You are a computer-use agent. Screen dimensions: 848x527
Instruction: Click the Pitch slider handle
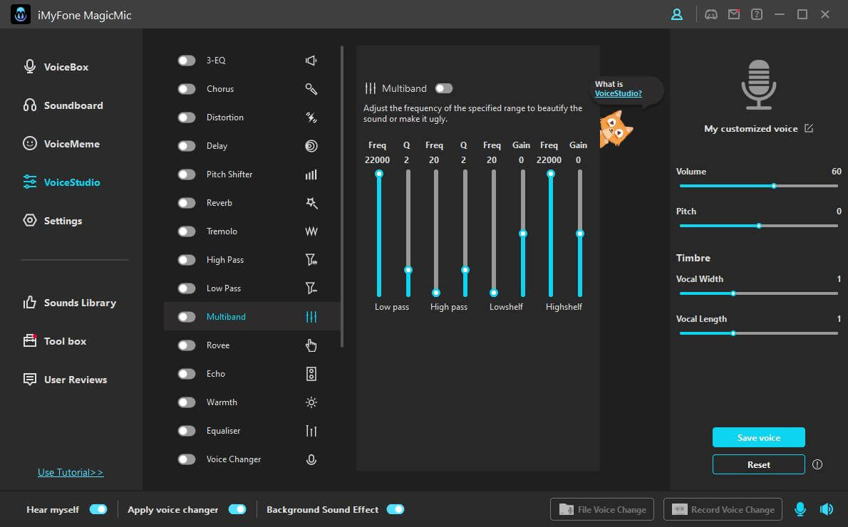click(x=759, y=226)
